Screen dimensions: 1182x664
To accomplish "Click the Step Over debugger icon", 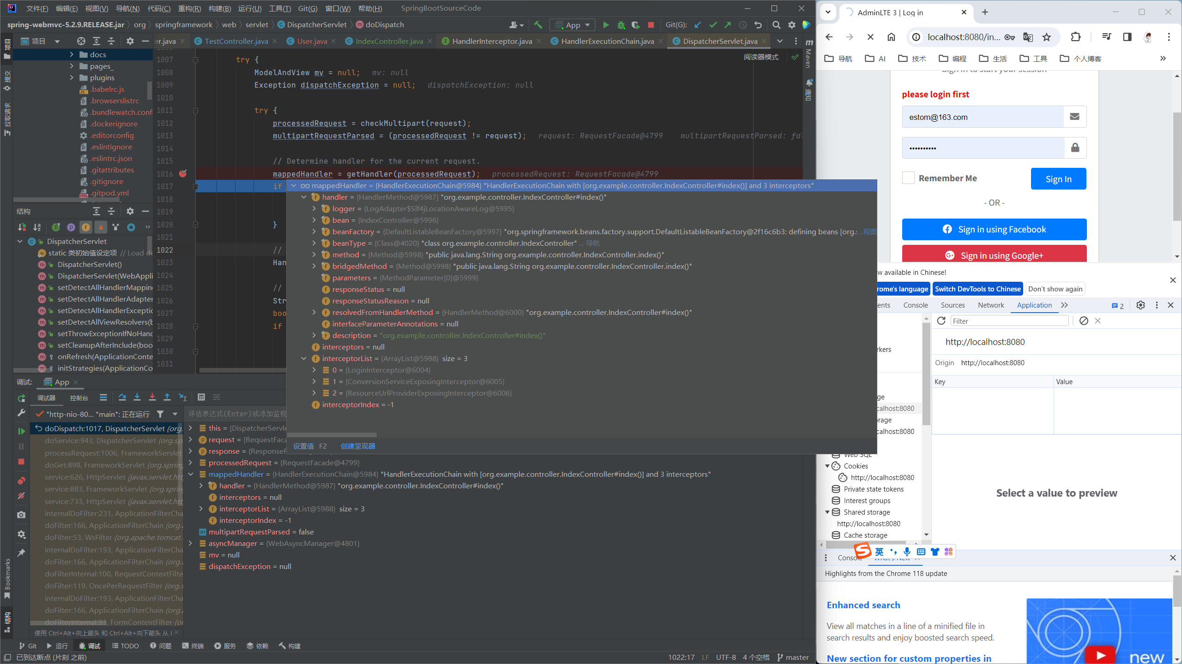I will 122,397.
